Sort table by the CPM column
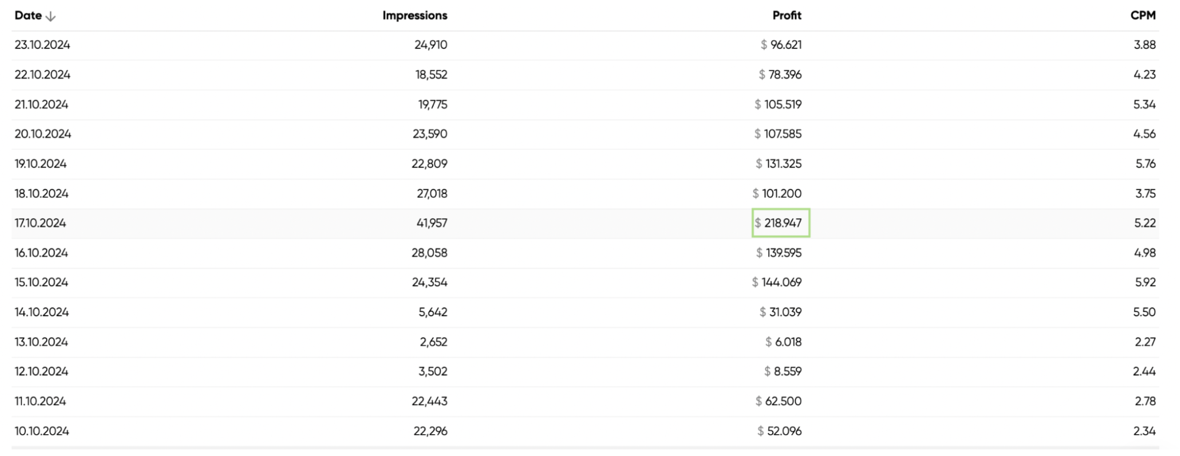 tap(1143, 16)
